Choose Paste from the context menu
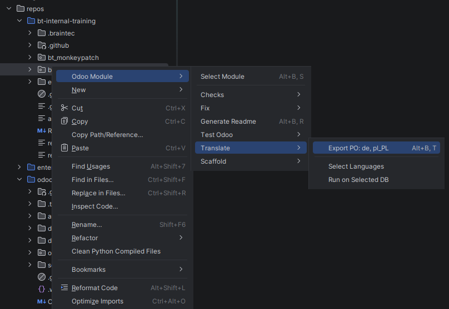The width and height of the screenshot is (449, 309). tap(123, 148)
